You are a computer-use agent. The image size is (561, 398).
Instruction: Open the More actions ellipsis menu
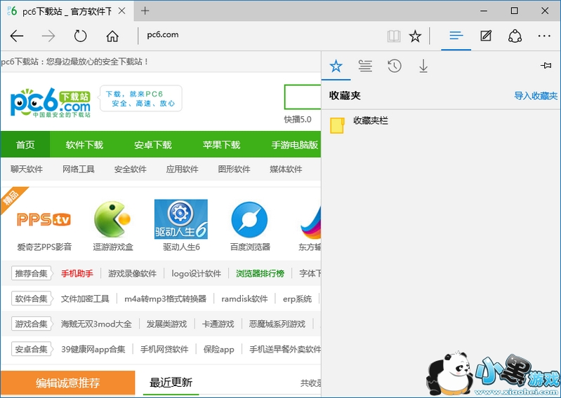544,36
